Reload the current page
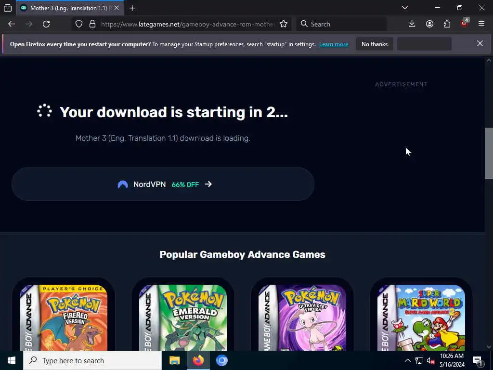This screenshot has height=370, width=493. coord(46,24)
